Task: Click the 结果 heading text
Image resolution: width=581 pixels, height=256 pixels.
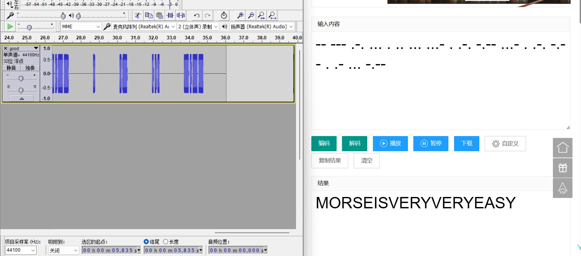Action: pos(323,183)
